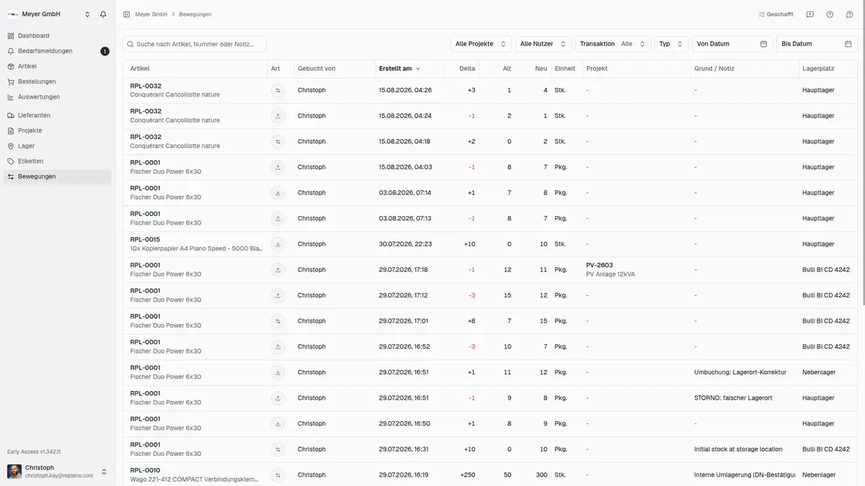Image resolution: width=865 pixels, height=486 pixels.
Task: Go to Dashboard in the sidebar
Action: [x=58, y=35]
